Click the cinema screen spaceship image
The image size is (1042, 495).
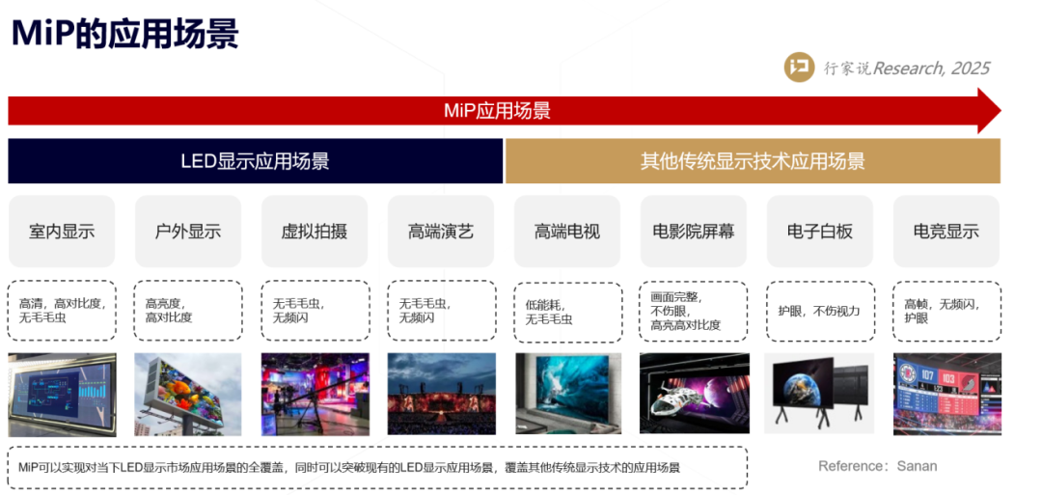pyautogui.click(x=695, y=394)
